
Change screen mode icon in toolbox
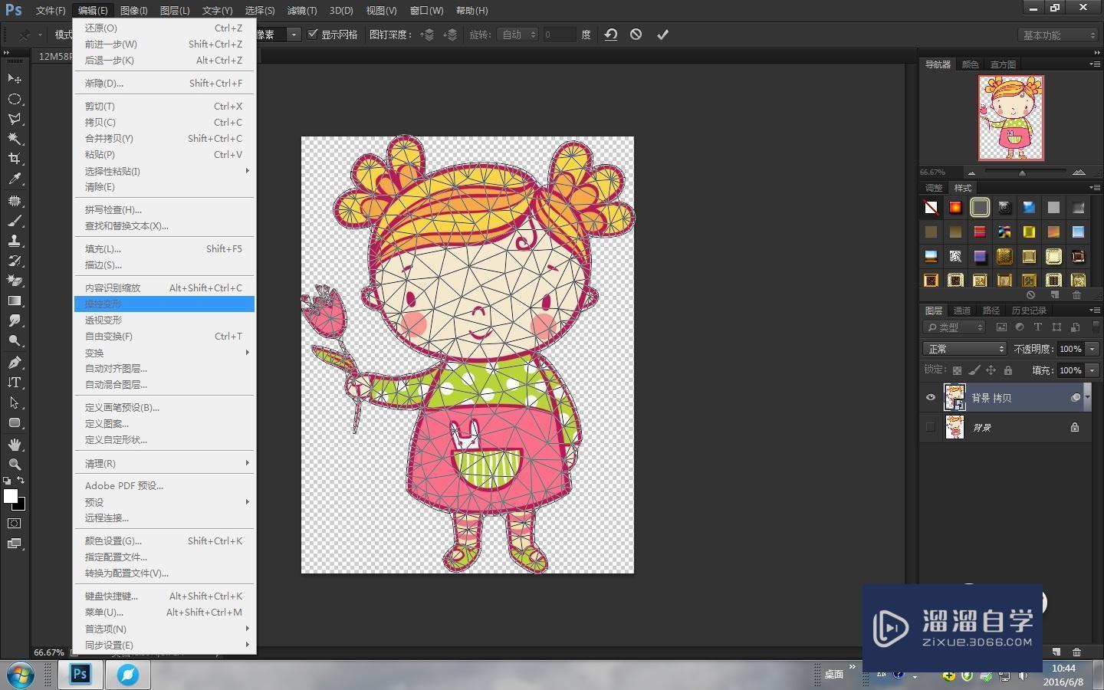coord(14,544)
